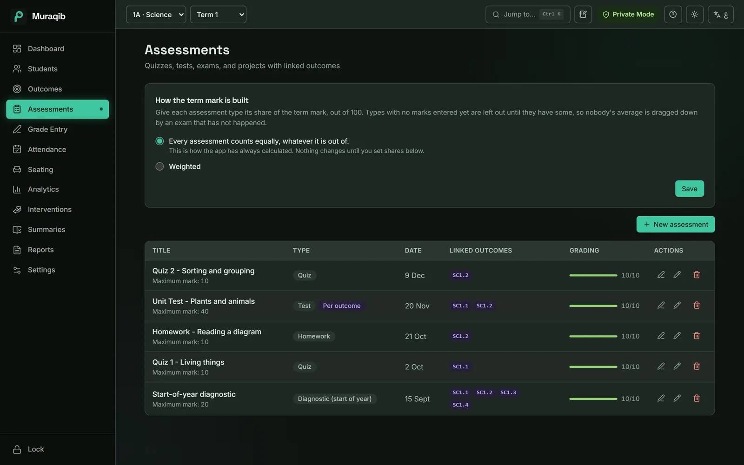Click the Test type badge
This screenshot has width=744, height=465.
304,306
